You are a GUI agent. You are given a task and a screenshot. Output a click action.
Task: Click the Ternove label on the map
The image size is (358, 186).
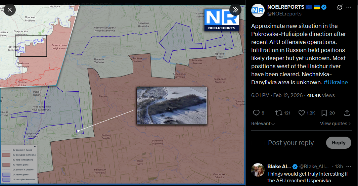pyautogui.click(x=219, y=55)
